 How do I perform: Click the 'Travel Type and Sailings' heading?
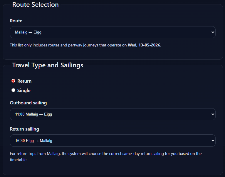click(x=48, y=65)
